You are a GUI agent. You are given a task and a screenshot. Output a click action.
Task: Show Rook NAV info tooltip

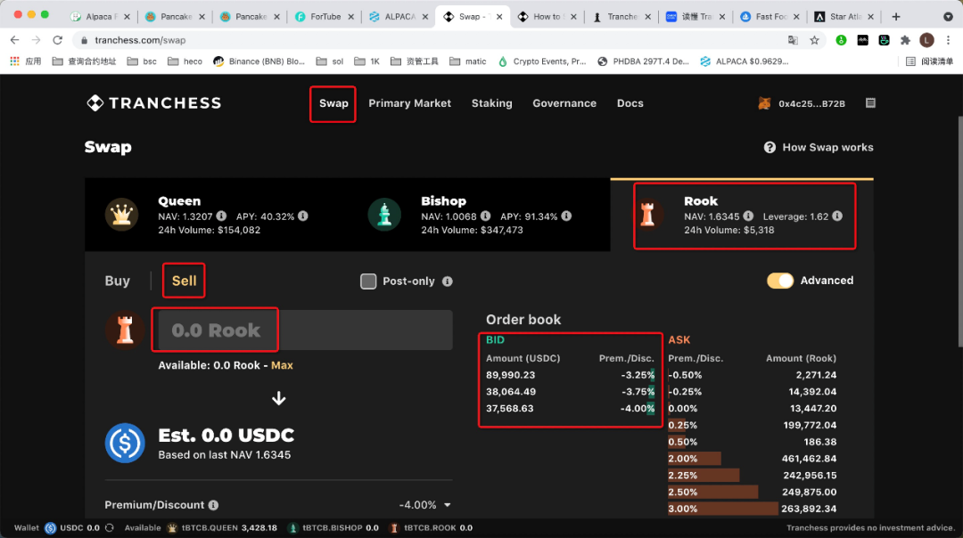[748, 216]
